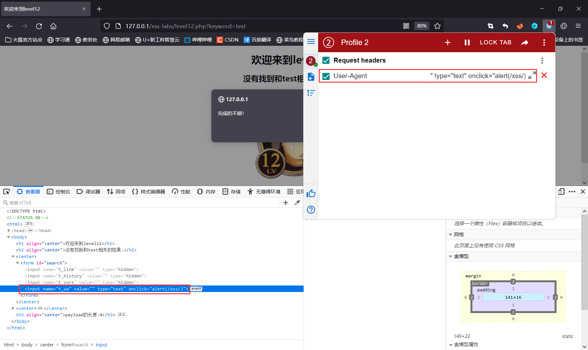The height and width of the screenshot is (350, 588).
Task: Pause header modifications with the pause button
Action: 467,42
